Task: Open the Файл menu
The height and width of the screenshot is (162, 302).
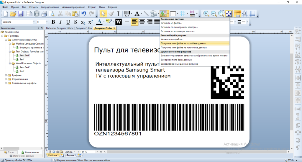Action: click(x=5, y=7)
